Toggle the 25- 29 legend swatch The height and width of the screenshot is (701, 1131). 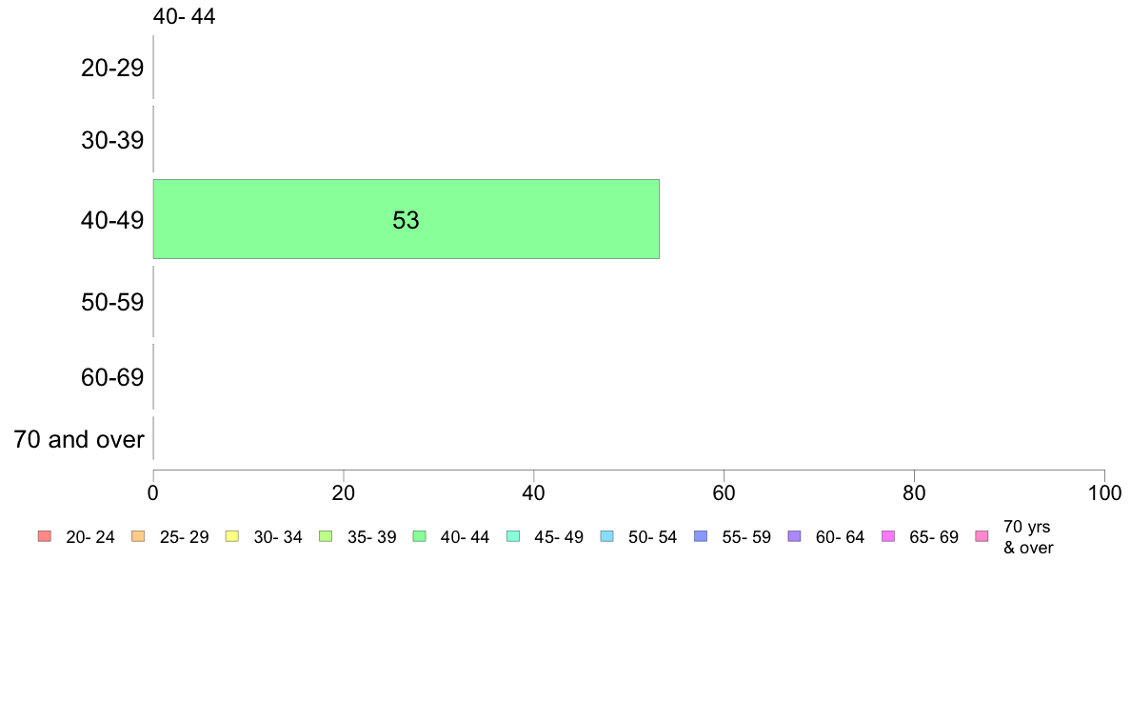coord(138,536)
